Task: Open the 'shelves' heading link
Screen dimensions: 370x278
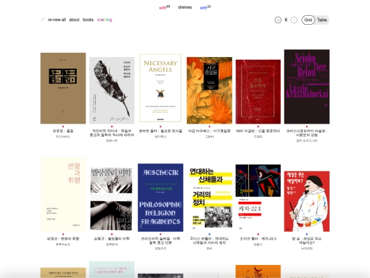Action: point(185,8)
